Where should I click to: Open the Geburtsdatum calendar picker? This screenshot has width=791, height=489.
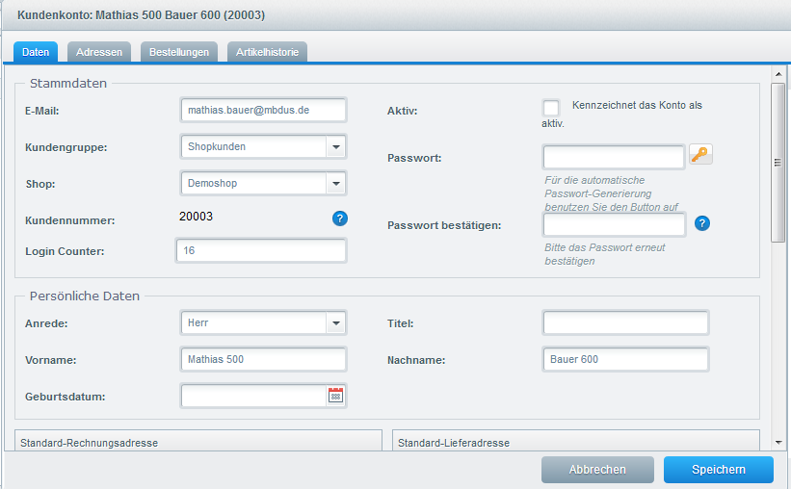[x=335, y=395]
